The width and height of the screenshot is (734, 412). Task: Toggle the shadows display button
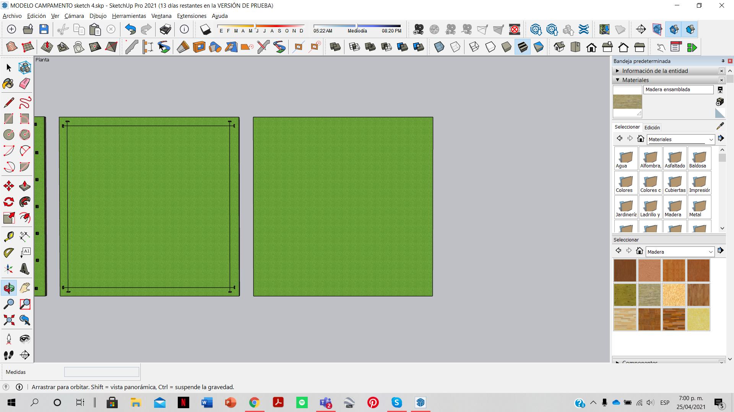pos(205,29)
